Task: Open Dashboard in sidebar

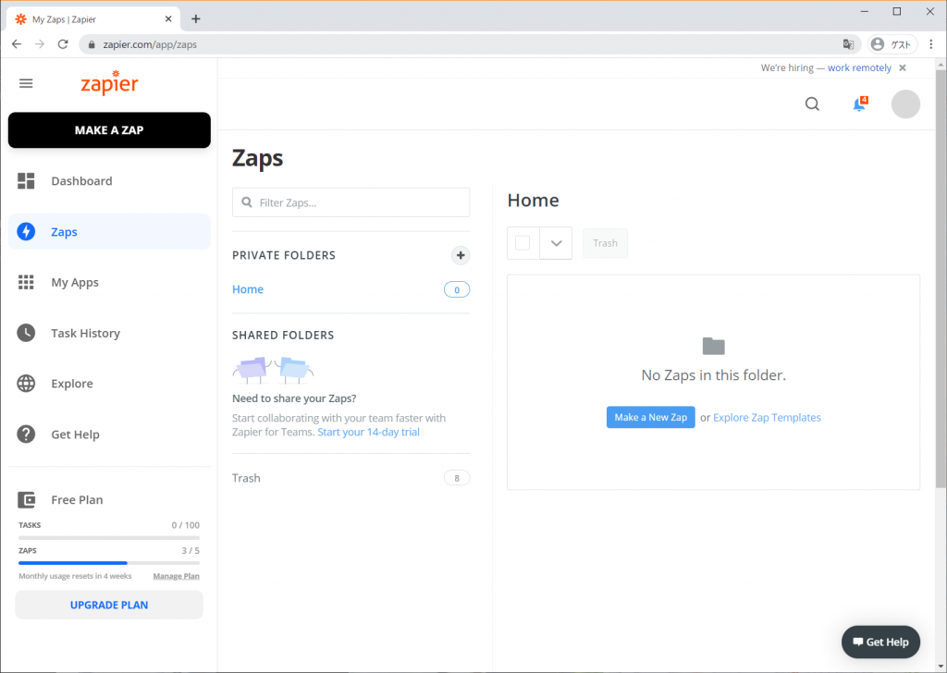Action: [x=109, y=181]
